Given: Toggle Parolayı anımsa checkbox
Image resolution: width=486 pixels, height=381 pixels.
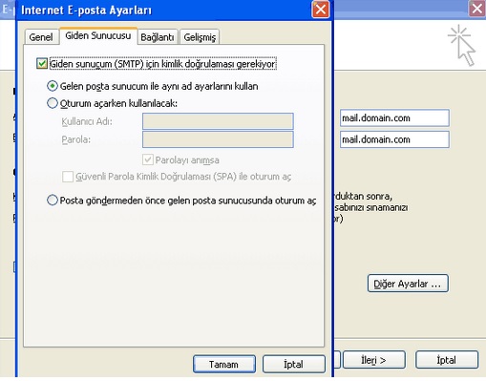Looking at the screenshot, I should tap(148, 159).
